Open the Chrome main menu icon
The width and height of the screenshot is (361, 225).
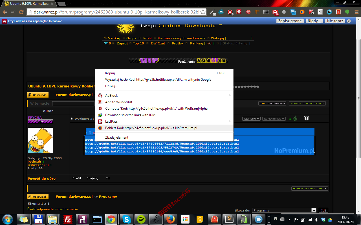click(356, 12)
